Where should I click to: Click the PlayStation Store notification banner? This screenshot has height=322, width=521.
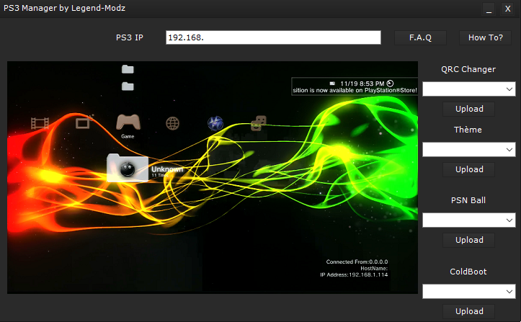point(355,86)
